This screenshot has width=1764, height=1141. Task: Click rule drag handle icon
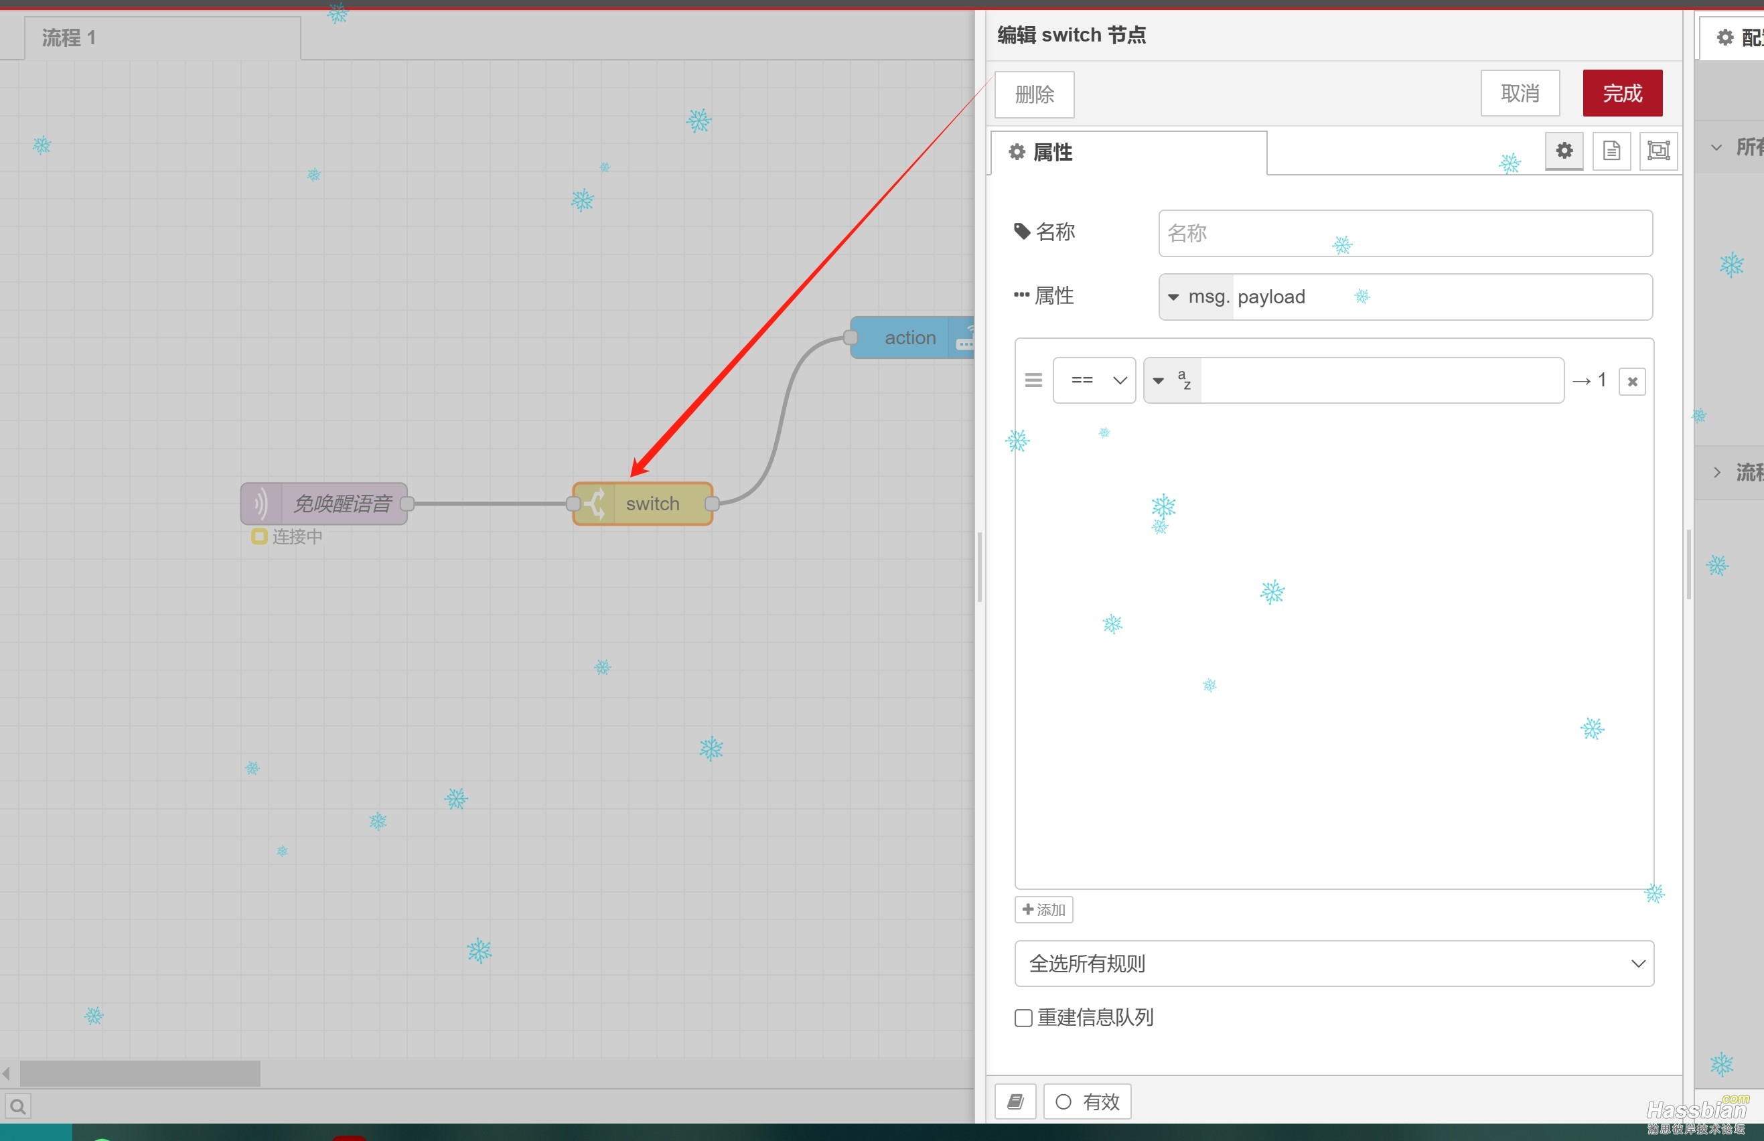1033,380
